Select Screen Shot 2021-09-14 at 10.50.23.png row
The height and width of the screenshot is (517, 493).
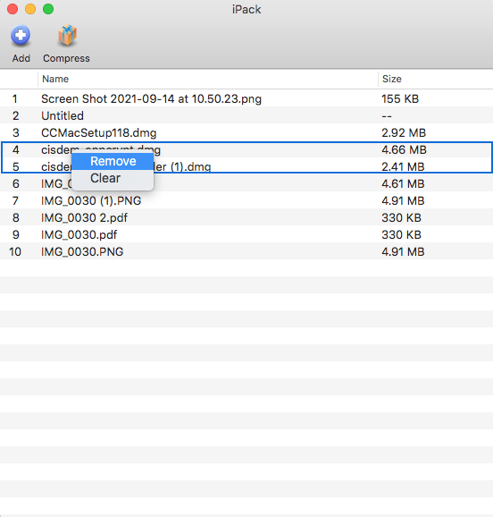[x=246, y=99]
